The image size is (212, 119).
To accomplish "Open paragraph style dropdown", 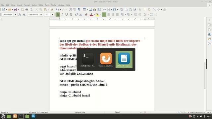I will pos(15,15).
